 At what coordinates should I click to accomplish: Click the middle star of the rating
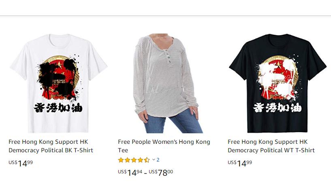134,160
